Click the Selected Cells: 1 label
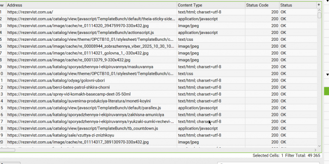 tap(268, 155)
